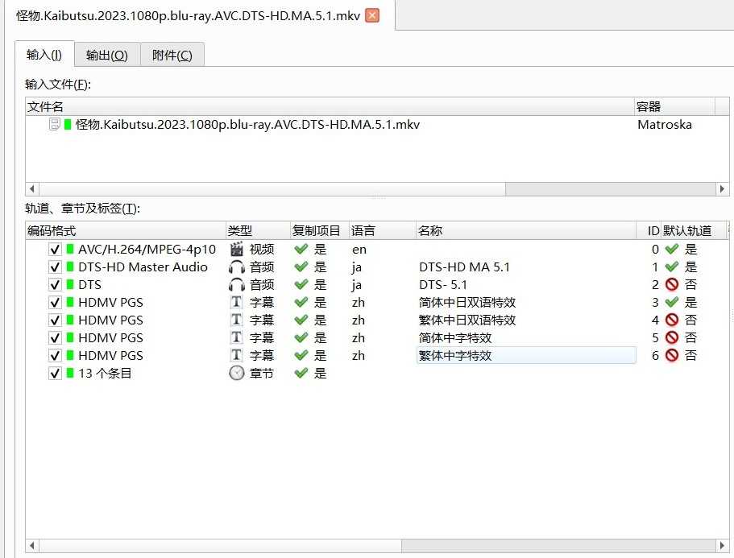Close the 怪物.Kaibutsu mkv file tab
The width and height of the screenshot is (734, 558).
coord(372,15)
